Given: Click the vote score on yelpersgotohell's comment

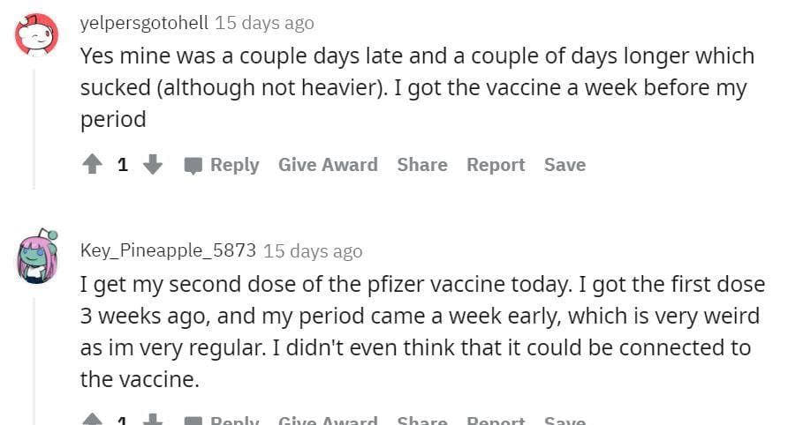Looking at the screenshot, I should [x=123, y=165].
